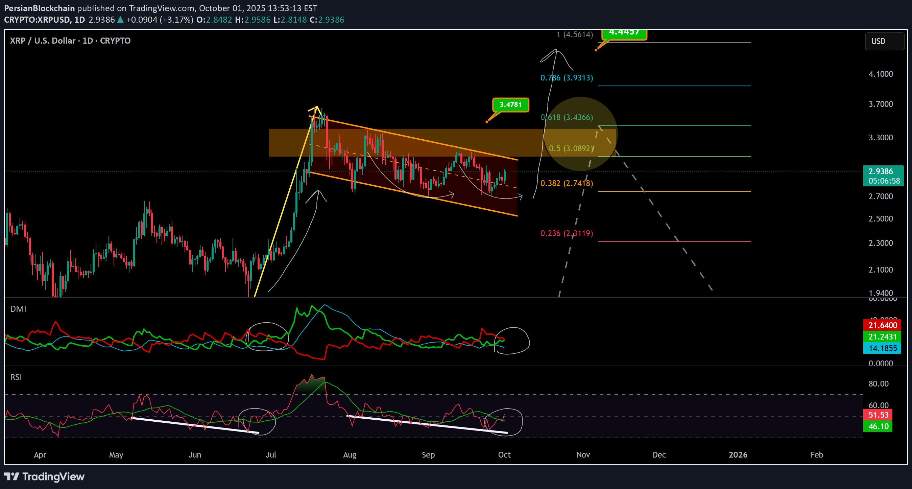Select the 0.382 (2.7418) Fibonacci label

(567, 183)
